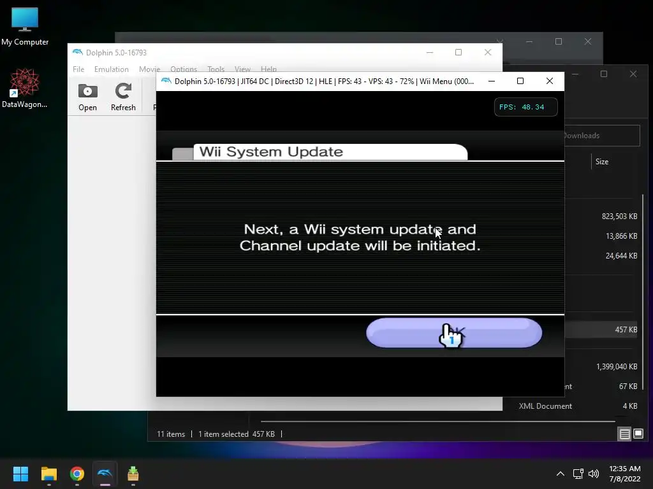The height and width of the screenshot is (489, 653).
Task: Open the volume tray icon
Action: coord(594,474)
